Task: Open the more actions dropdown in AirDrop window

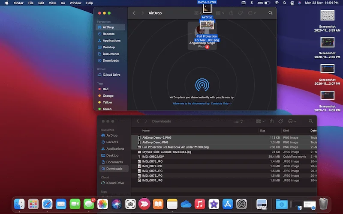Action: coord(252,13)
